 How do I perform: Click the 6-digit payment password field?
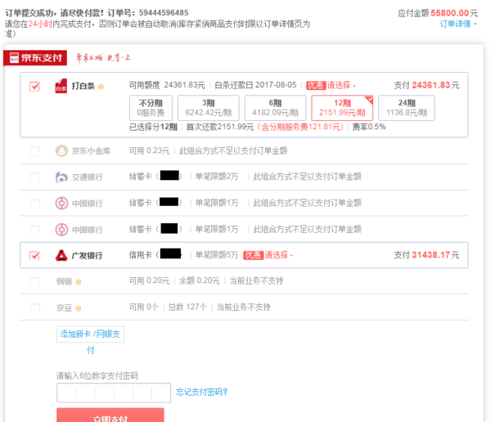click(x=114, y=393)
